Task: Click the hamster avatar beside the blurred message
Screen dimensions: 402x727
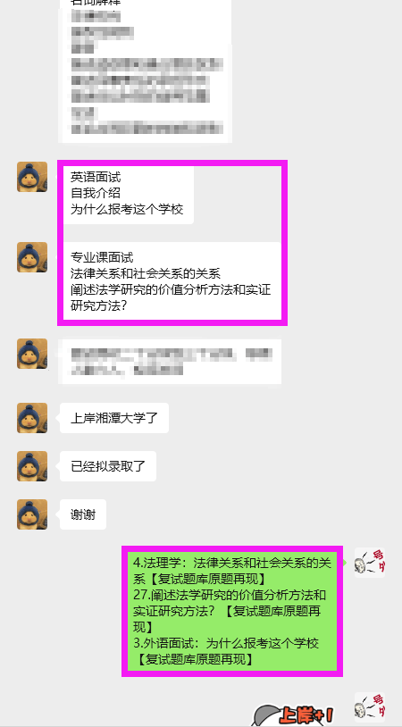Action: click(x=32, y=354)
